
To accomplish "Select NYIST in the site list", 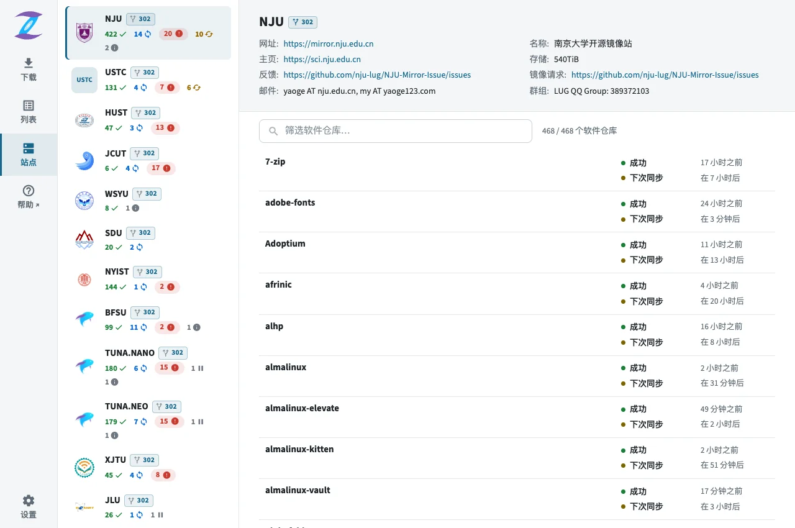I will pyautogui.click(x=148, y=280).
